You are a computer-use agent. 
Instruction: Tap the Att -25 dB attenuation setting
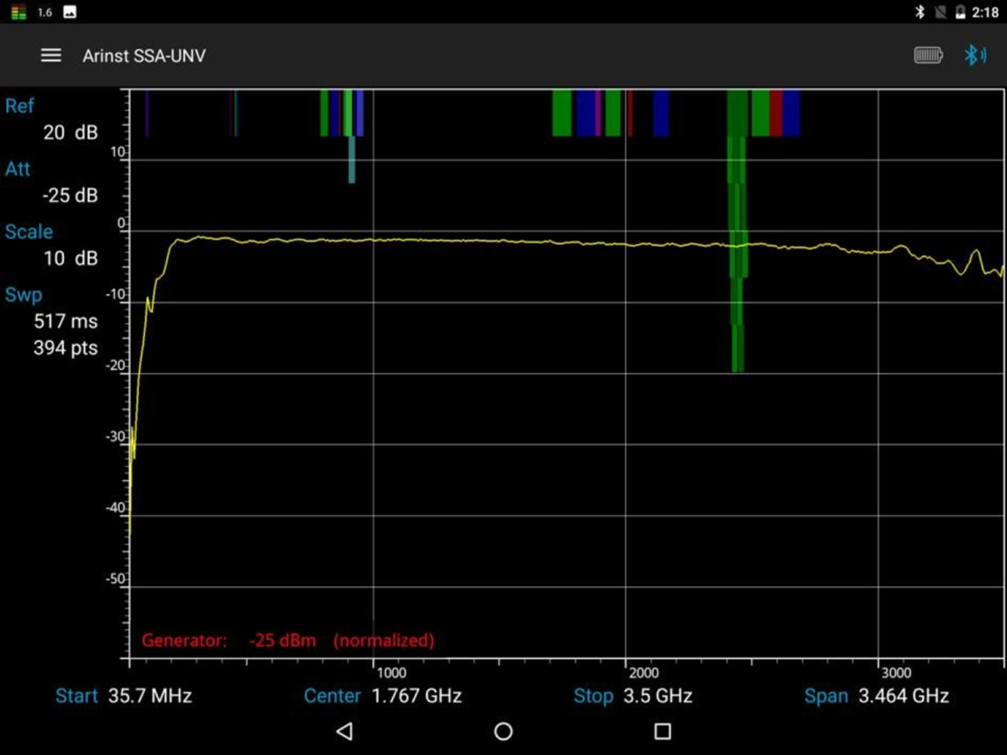click(69, 195)
